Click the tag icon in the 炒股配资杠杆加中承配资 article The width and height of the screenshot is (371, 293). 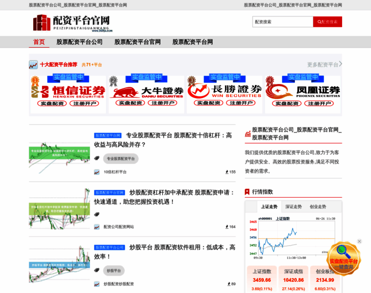(97, 214)
